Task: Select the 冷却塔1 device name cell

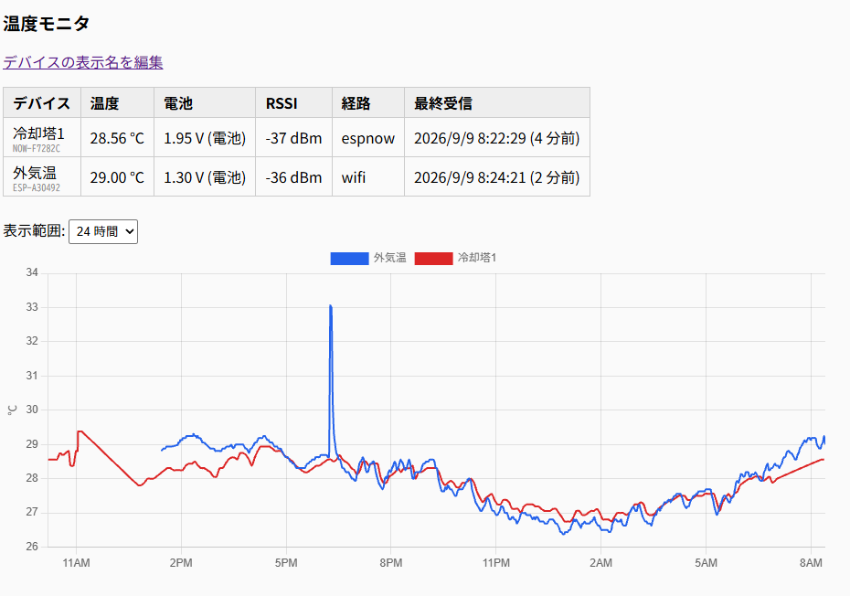Action: click(42, 138)
